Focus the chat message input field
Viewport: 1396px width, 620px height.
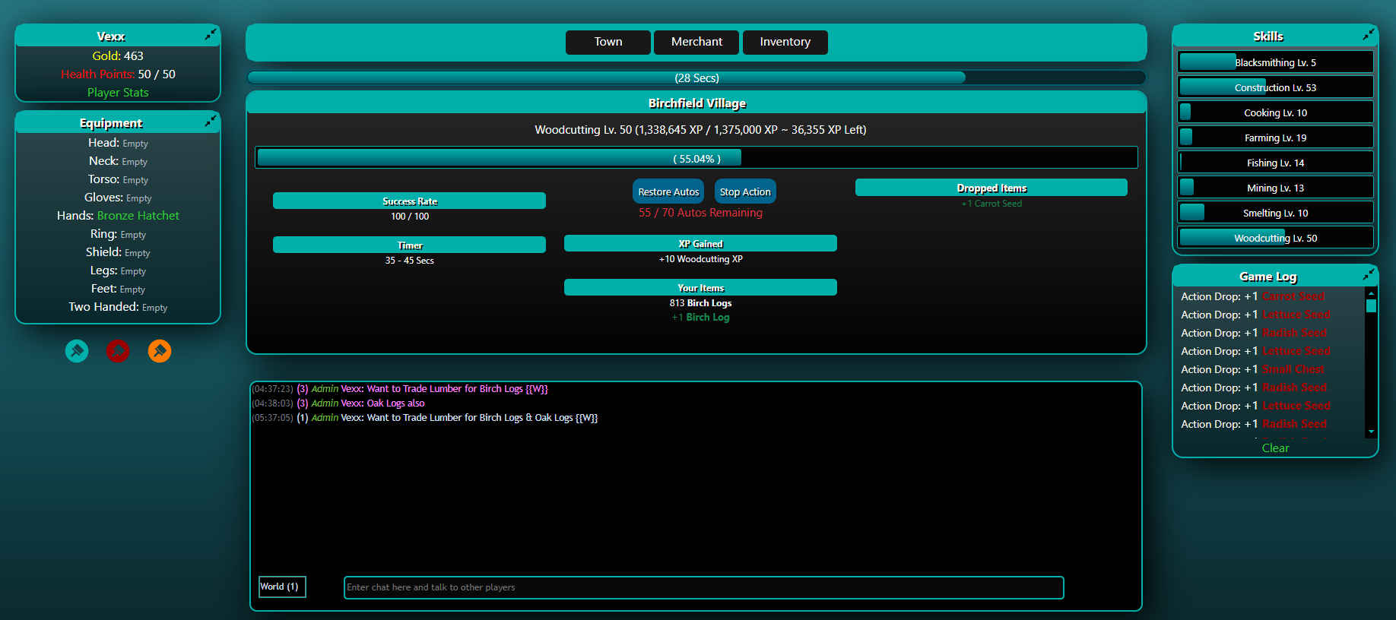point(703,587)
